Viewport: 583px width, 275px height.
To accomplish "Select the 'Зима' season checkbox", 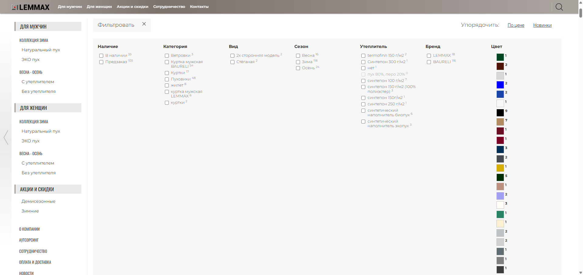I will (x=298, y=62).
